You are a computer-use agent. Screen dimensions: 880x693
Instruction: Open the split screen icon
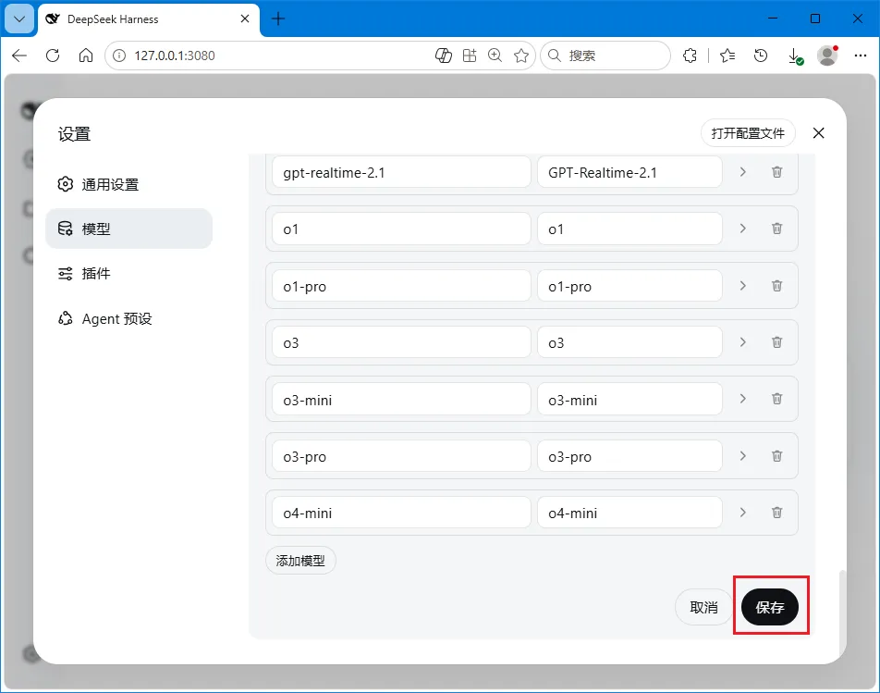(x=470, y=55)
